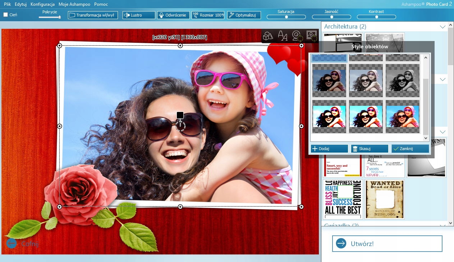Open the Edytuj menu

(21, 4)
